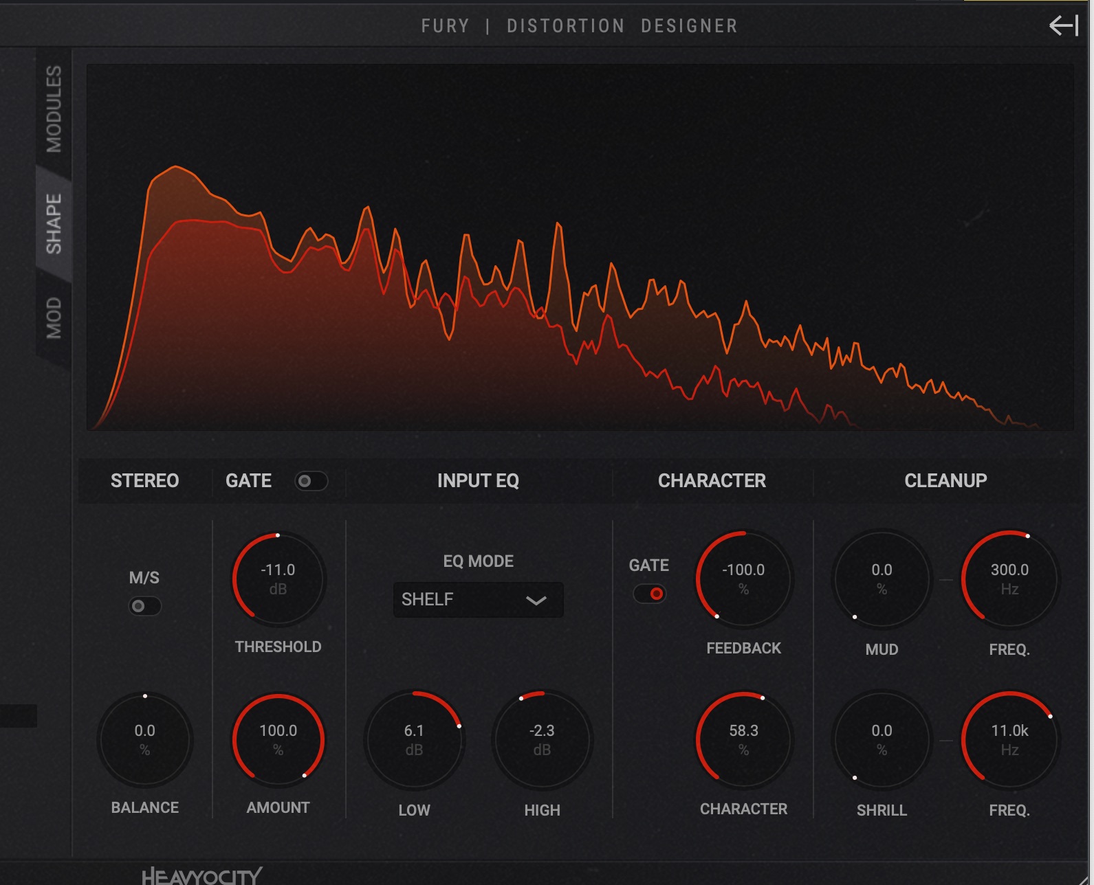1094x885 pixels.
Task: Click the EQ MODE label
Action: coord(478,561)
